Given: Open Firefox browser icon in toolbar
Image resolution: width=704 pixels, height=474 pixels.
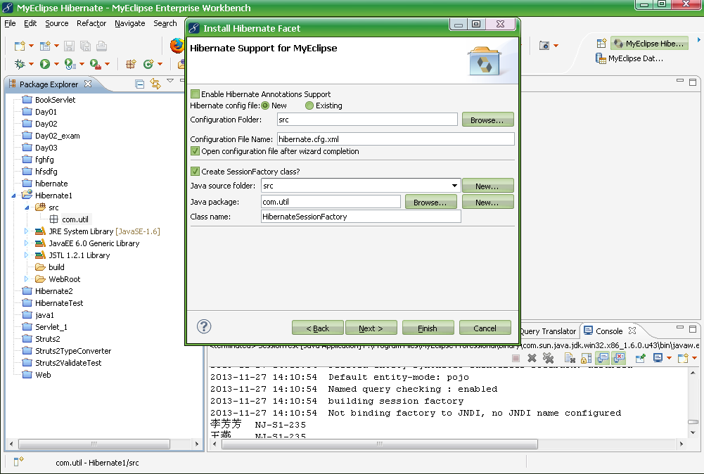Looking at the screenshot, I should point(177,46).
